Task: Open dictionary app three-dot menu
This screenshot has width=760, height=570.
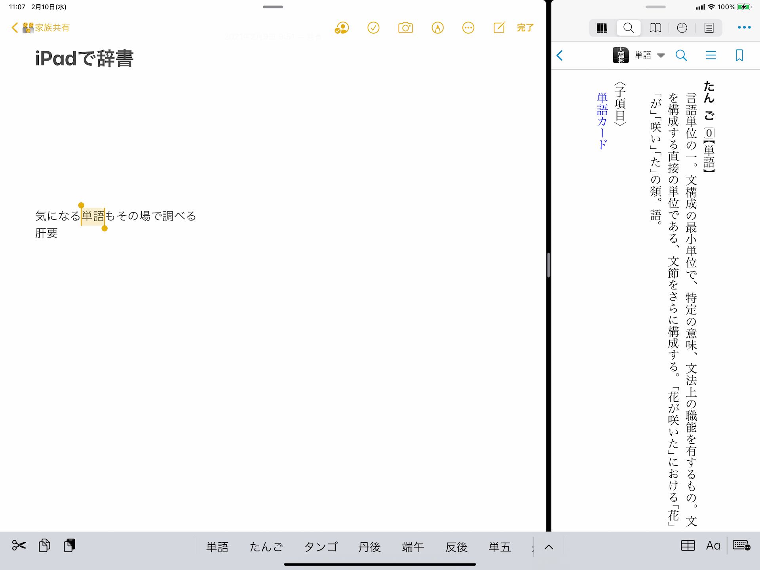Action: pyautogui.click(x=744, y=27)
